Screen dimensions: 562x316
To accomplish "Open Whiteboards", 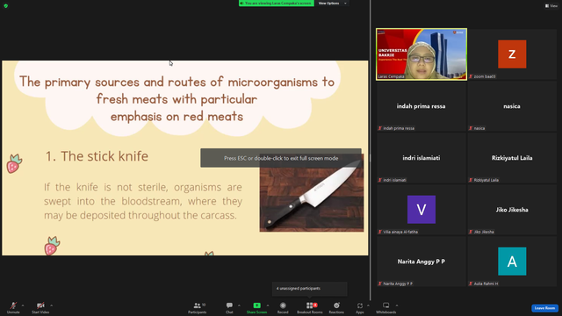I will pyautogui.click(x=386, y=307).
